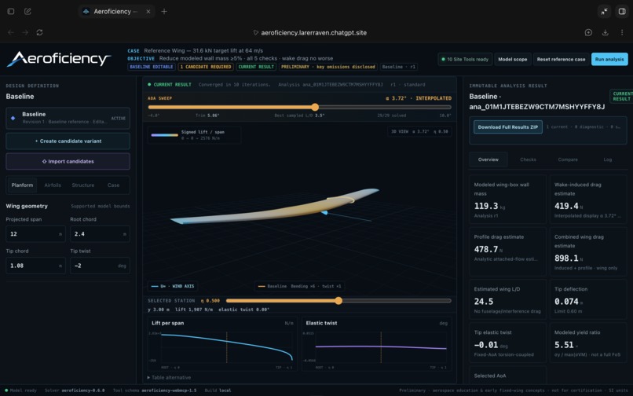Click the Wake-induced drag estimate card

588,200
